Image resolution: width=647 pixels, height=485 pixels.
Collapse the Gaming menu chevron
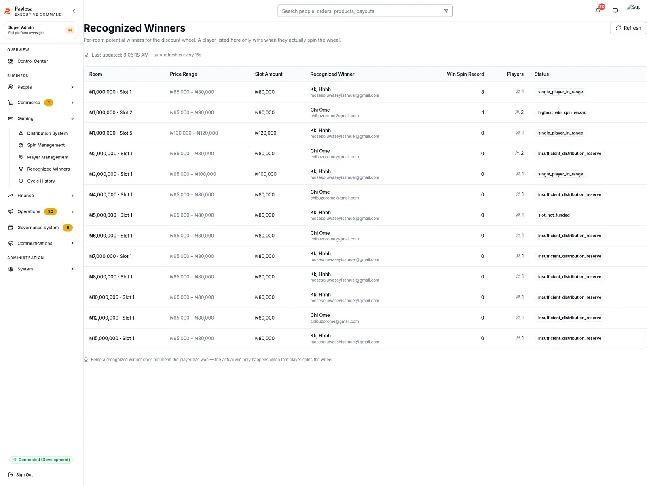[72, 118]
